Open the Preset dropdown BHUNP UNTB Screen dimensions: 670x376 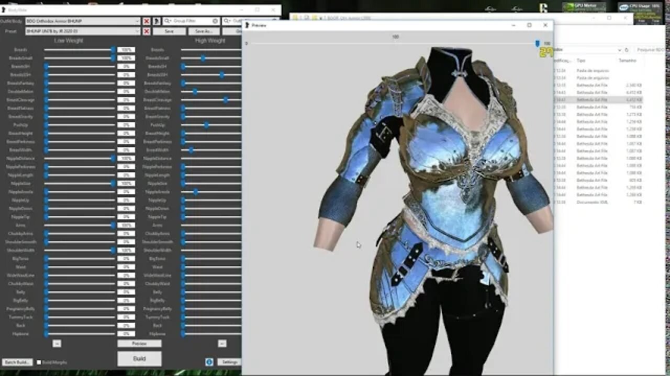click(82, 31)
